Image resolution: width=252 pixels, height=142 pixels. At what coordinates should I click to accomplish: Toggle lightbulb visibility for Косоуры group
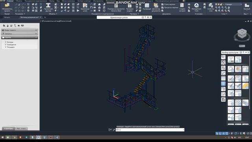click(6, 42)
